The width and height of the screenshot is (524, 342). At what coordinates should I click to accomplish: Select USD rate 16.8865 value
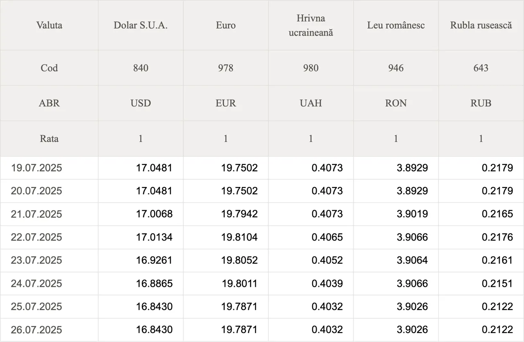pos(154,283)
